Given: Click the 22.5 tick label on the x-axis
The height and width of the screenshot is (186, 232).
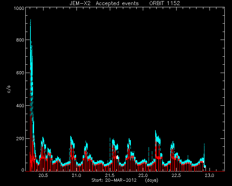Looking at the screenshot, I should [x=176, y=175].
